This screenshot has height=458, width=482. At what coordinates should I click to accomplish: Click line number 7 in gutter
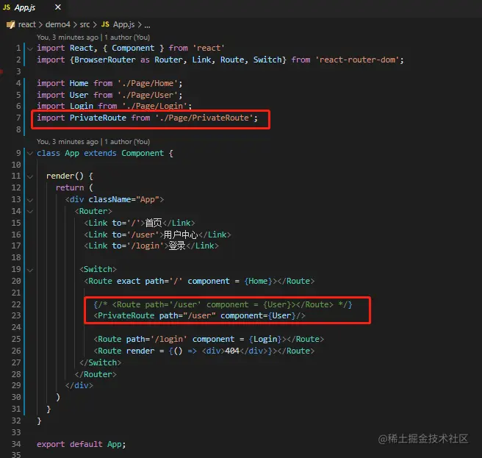18,118
